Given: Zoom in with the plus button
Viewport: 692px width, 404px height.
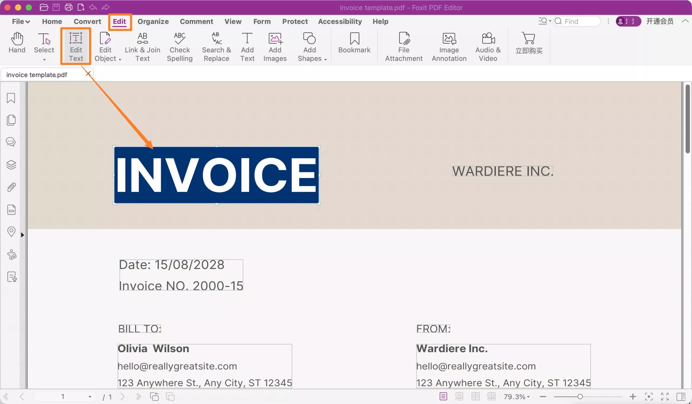Looking at the screenshot, I should point(633,397).
